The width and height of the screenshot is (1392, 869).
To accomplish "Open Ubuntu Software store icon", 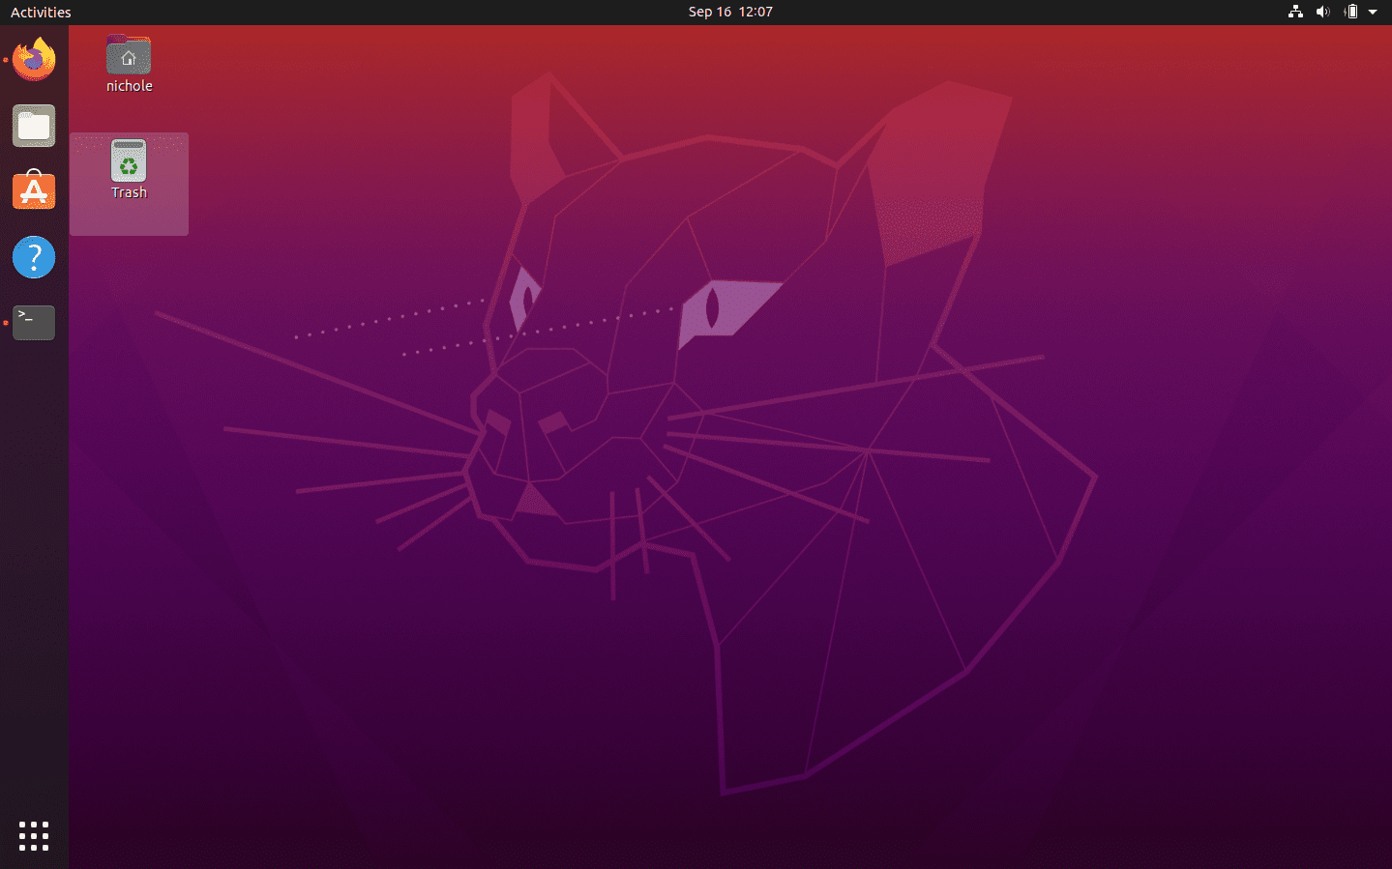I will (34, 191).
